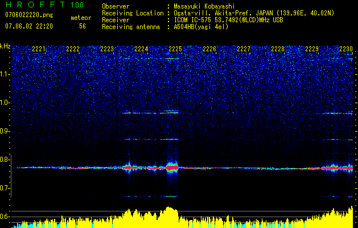Image resolution: width=358 pixels, height=228 pixels.
Task: Click the Receiving Location label
Action: tap(133, 14)
